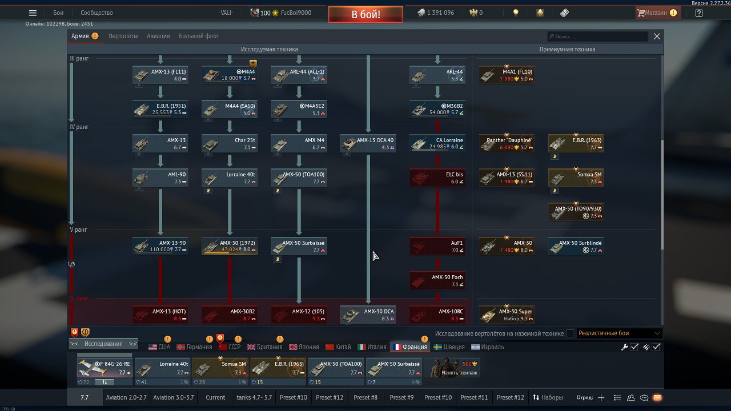Select the Израиль nation tab
Screen dimensions: 731x411
487,346
